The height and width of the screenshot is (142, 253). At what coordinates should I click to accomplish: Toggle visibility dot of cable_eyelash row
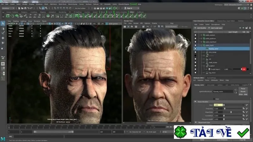click(195, 35)
